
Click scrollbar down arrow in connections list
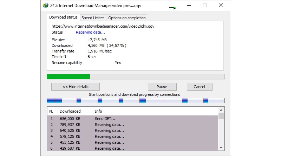click(221, 148)
